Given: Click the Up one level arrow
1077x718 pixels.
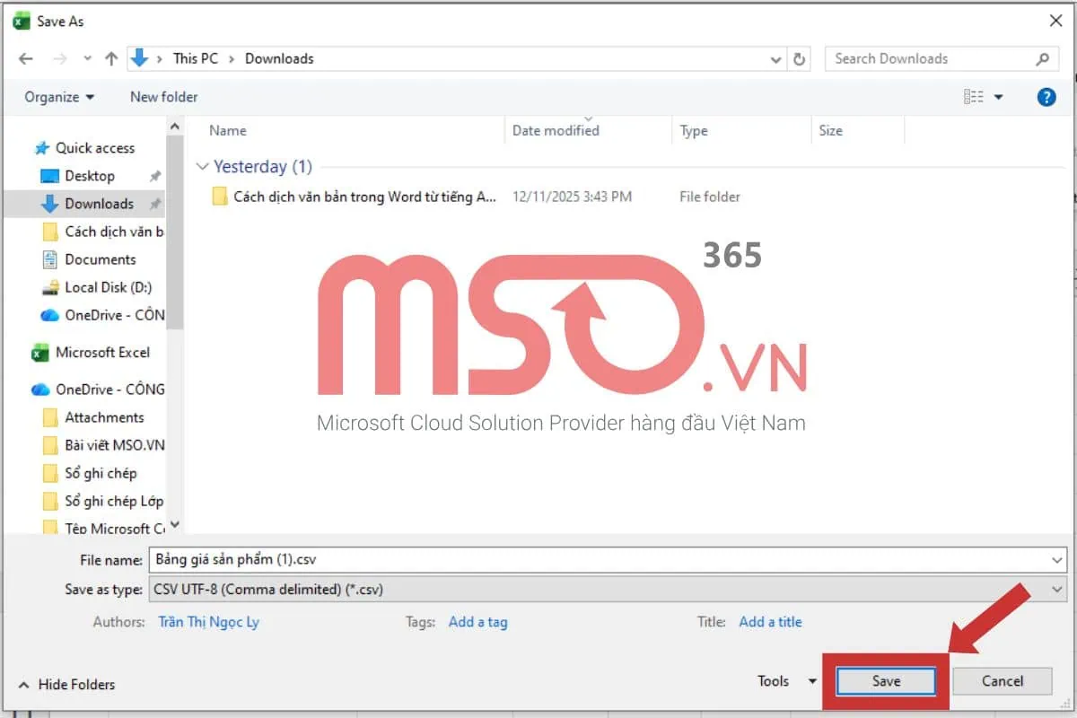Looking at the screenshot, I should click(111, 58).
